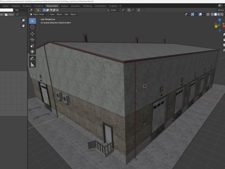This screenshot has width=225, height=169.
Task: Click the Options button
Action: tap(221, 10)
